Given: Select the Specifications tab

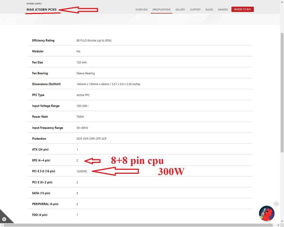Looking at the screenshot, I should point(161,9).
